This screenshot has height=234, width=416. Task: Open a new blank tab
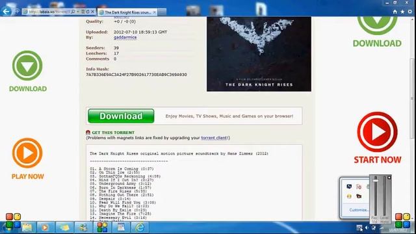coord(162,12)
